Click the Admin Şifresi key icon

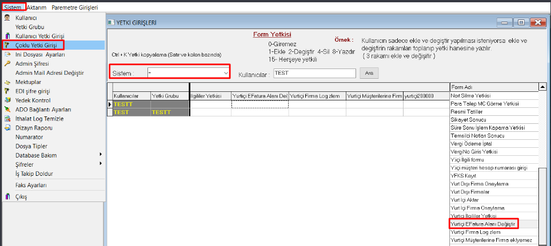click(7, 63)
